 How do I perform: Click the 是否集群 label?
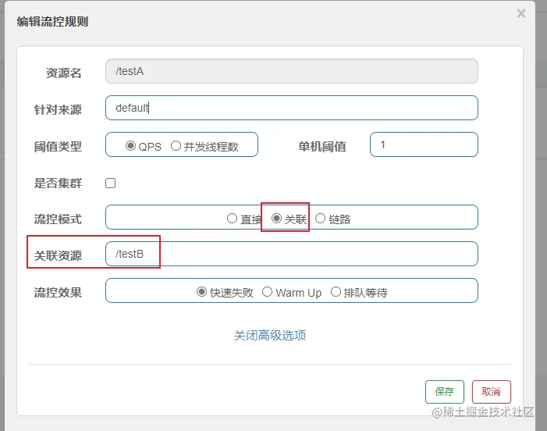[58, 183]
